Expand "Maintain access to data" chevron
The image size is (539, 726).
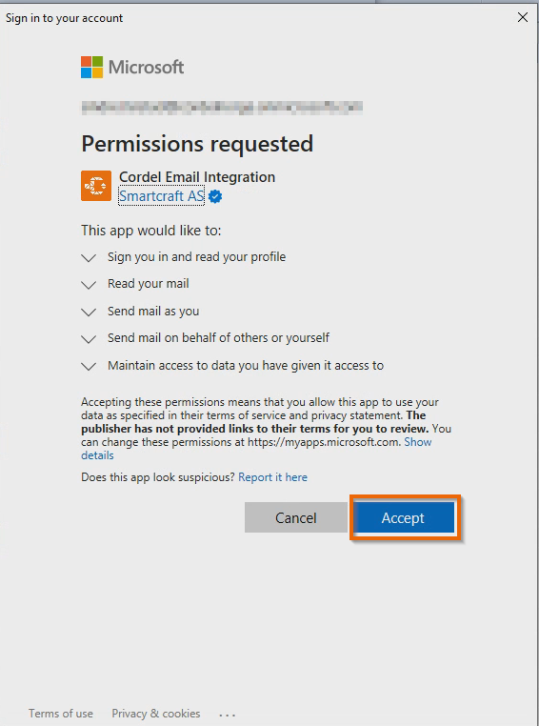(89, 366)
